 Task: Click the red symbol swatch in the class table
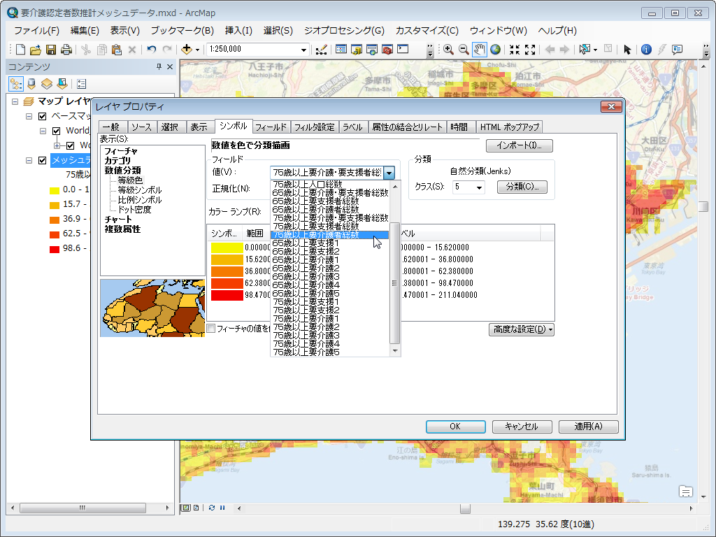[227, 295]
